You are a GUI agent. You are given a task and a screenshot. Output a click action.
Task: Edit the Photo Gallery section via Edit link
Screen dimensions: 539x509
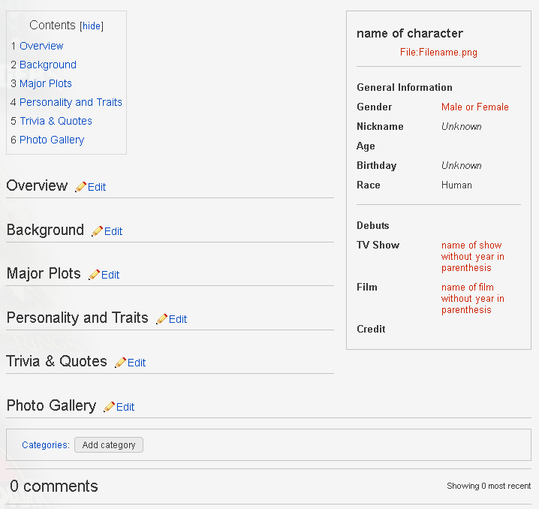click(125, 407)
